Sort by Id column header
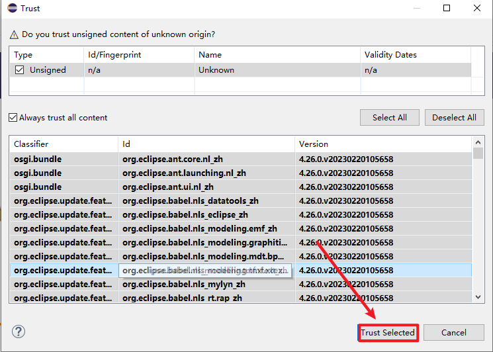The height and width of the screenshot is (352, 493). point(205,144)
